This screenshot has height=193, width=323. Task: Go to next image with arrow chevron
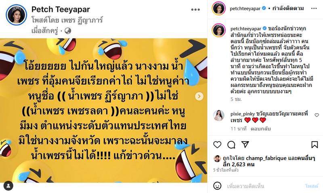click(199, 96)
